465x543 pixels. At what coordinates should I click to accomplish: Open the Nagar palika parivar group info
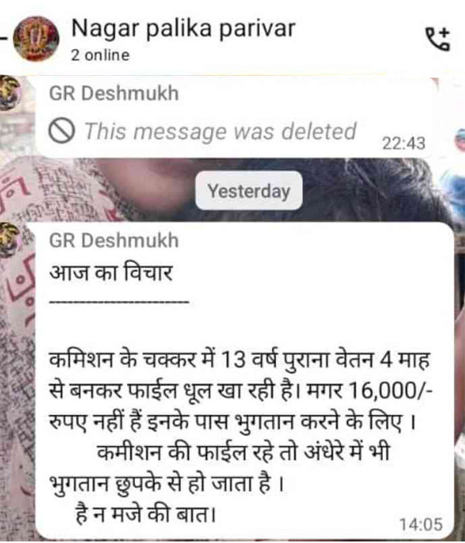[183, 29]
